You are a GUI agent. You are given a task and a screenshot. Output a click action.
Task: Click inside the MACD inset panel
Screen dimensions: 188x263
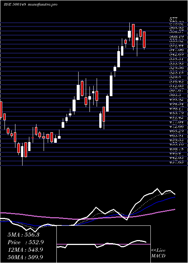click(x=103, y=244)
